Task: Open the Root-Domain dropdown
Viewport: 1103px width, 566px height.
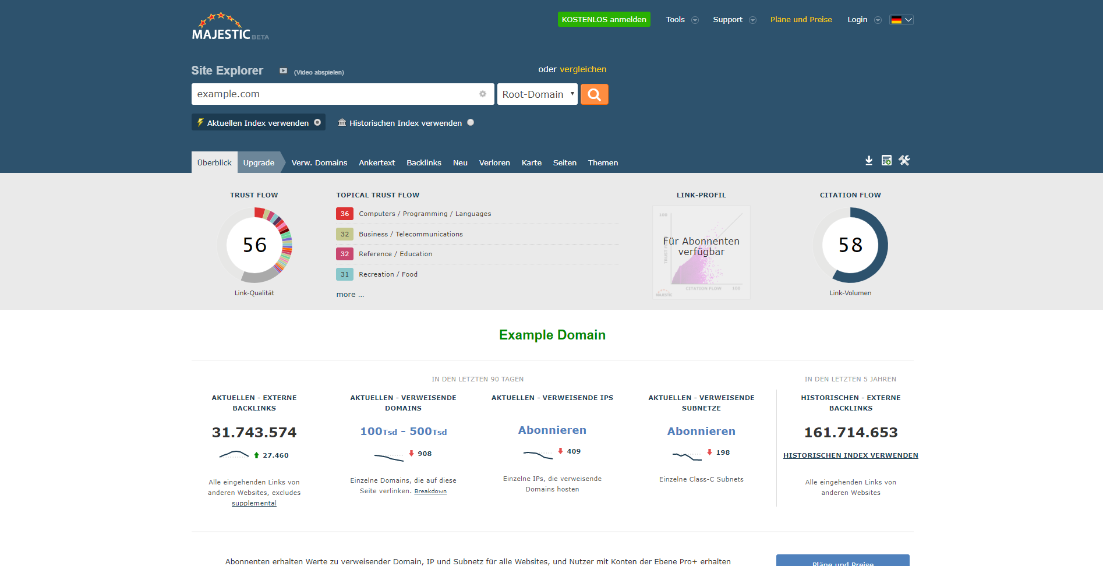Action: click(x=538, y=94)
